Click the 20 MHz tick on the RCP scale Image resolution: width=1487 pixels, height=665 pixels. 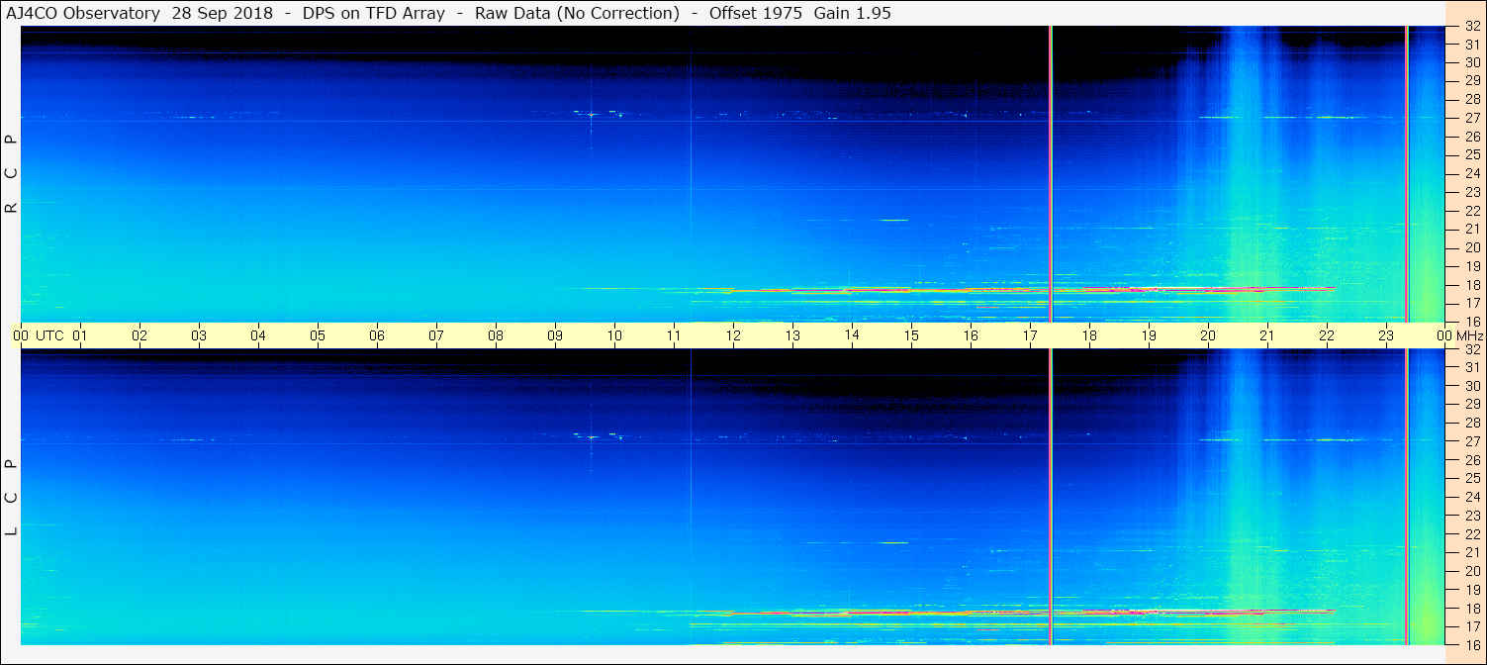1472,247
